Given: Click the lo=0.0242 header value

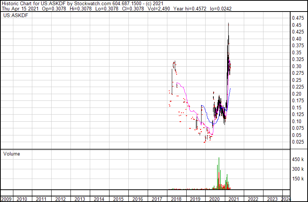Looking at the screenshot, I should point(220,9).
